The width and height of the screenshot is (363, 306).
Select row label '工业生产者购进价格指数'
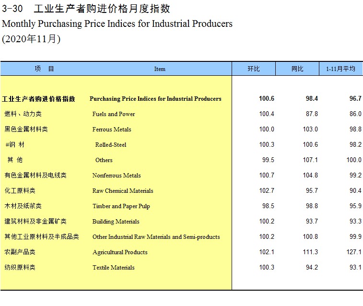point(38,99)
